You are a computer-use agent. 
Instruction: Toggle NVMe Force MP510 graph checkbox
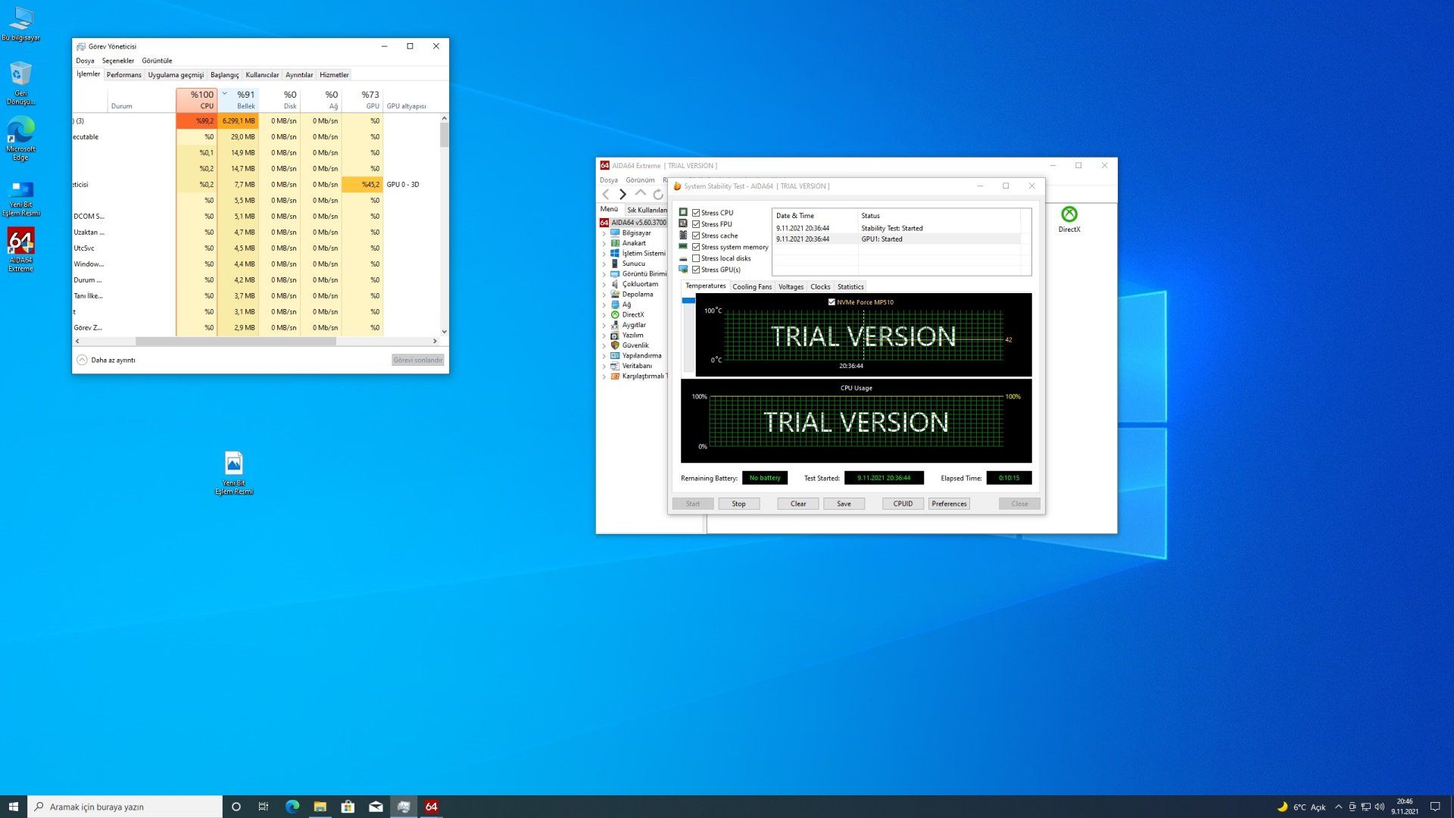[832, 302]
